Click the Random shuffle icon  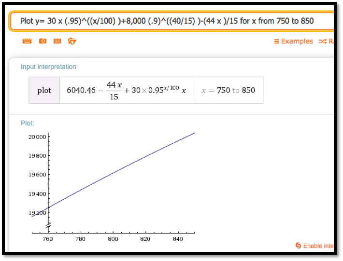click(322, 41)
